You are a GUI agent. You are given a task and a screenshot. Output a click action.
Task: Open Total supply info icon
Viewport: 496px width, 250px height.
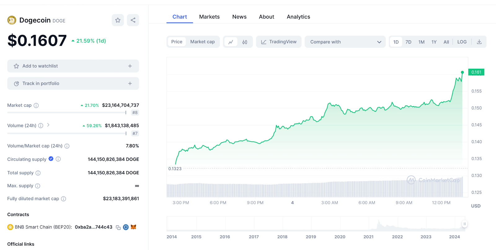tap(38, 173)
